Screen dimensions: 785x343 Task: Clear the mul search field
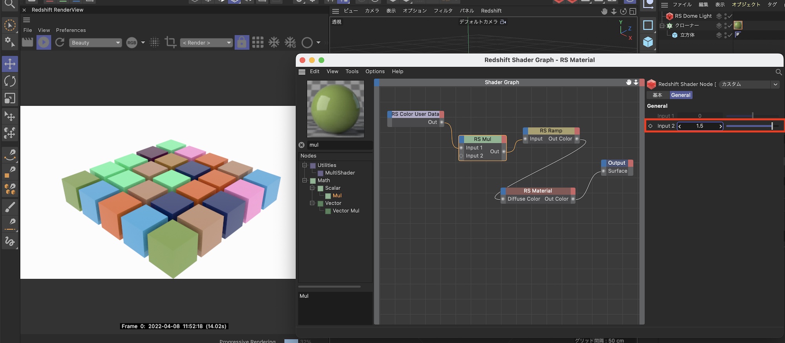pos(301,145)
